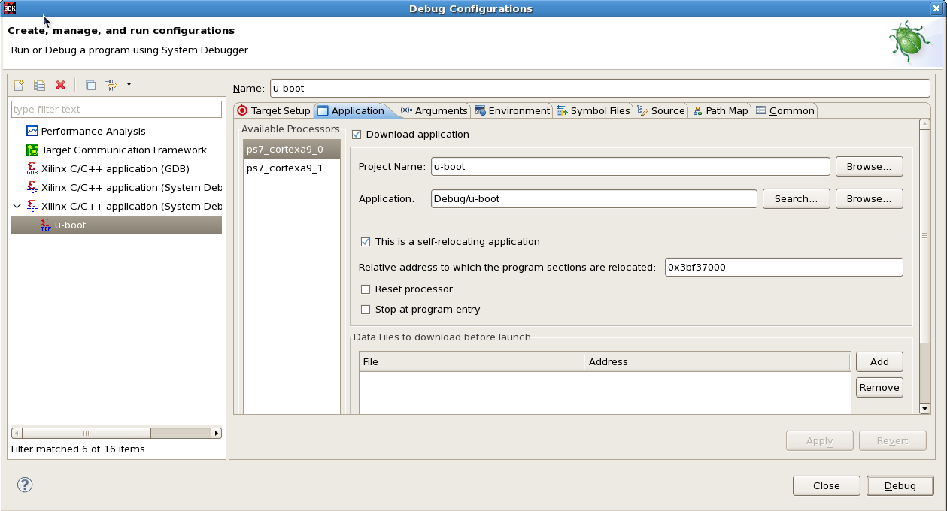Switch to the Common tab

click(785, 110)
